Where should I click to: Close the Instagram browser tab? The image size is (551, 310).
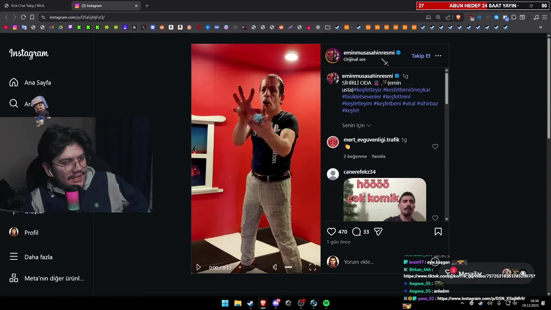click(136, 6)
